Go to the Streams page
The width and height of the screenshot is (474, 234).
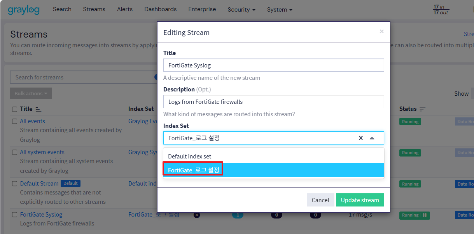pyautogui.click(x=94, y=9)
